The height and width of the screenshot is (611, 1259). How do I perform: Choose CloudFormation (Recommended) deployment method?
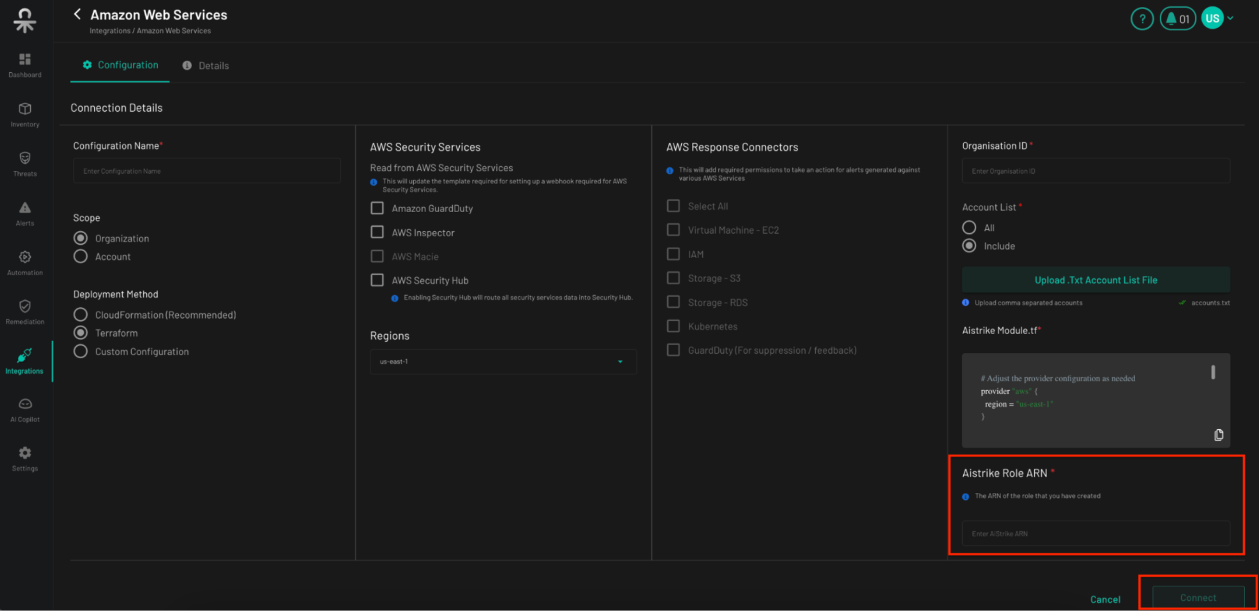tap(81, 315)
